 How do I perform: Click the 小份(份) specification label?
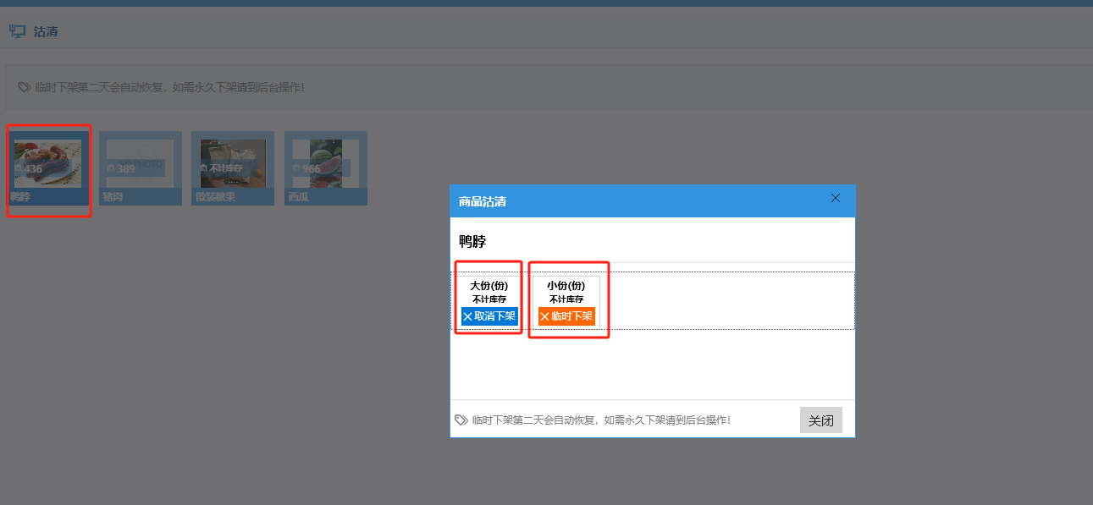pos(566,286)
